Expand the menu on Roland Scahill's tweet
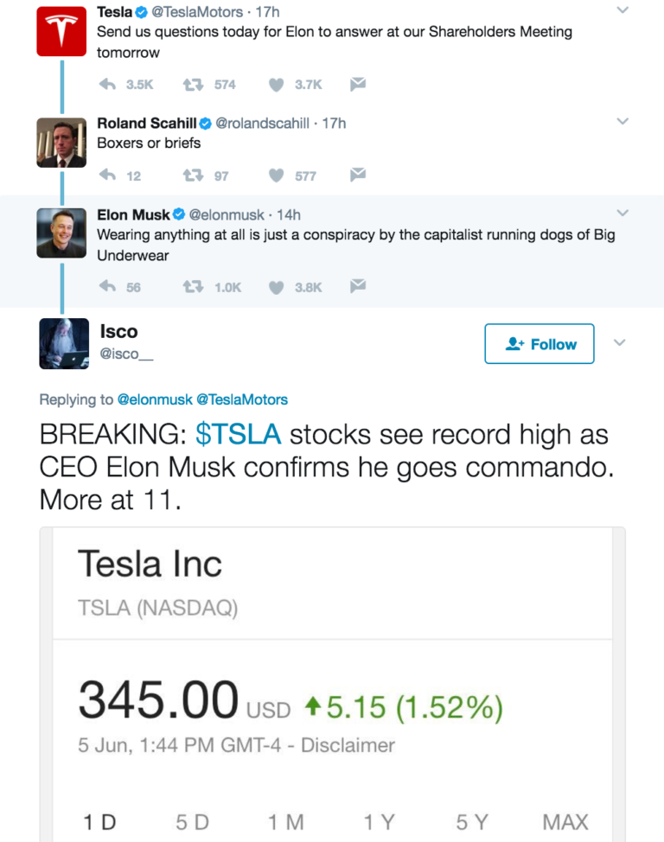The height and width of the screenshot is (842, 664). point(622,122)
